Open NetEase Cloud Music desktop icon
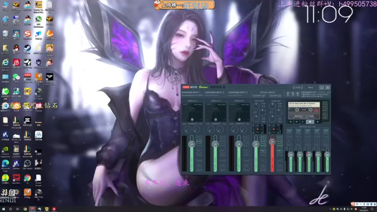Viewport: 377px width, 212px height. [16, 64]
